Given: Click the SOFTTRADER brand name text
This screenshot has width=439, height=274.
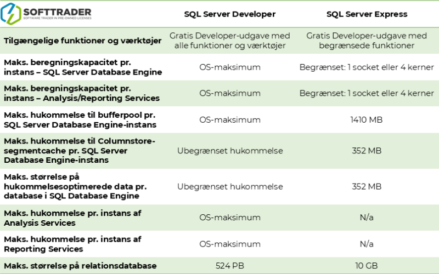Looking at the screenshot, I should (58, 12).
